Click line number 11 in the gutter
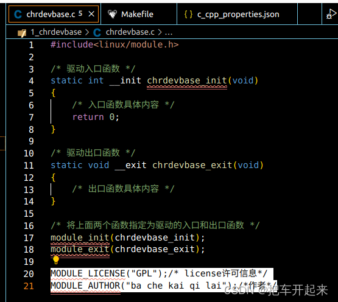 click(29, 166)
